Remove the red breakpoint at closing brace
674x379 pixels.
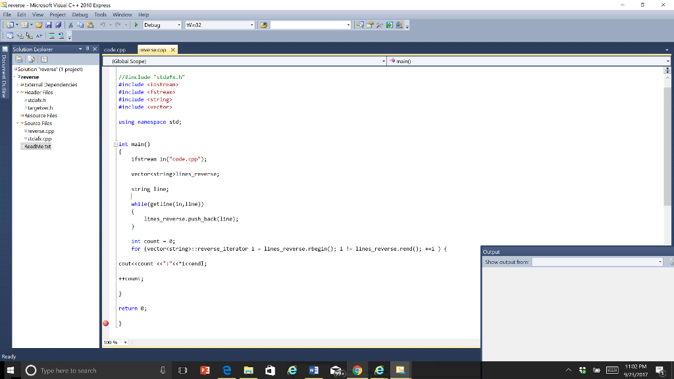[106, 323]
